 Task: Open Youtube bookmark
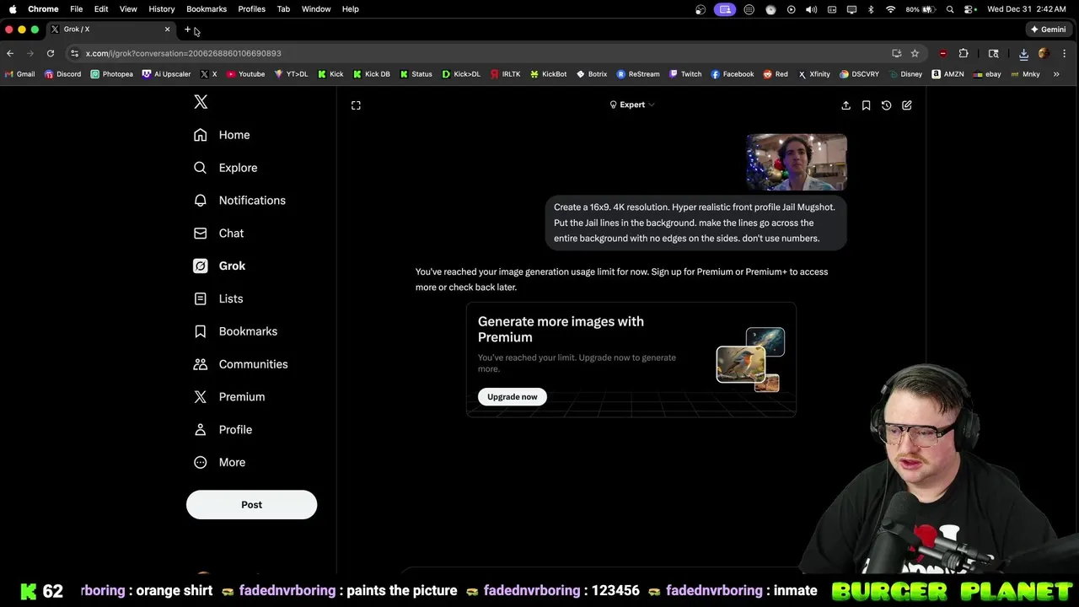pos(245,74)
